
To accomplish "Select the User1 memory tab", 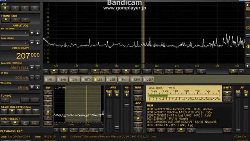I will pos(171,130).
